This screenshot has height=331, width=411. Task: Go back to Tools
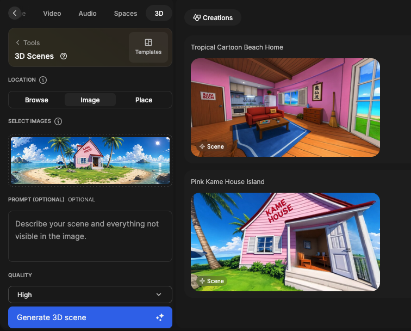(28, 43)
